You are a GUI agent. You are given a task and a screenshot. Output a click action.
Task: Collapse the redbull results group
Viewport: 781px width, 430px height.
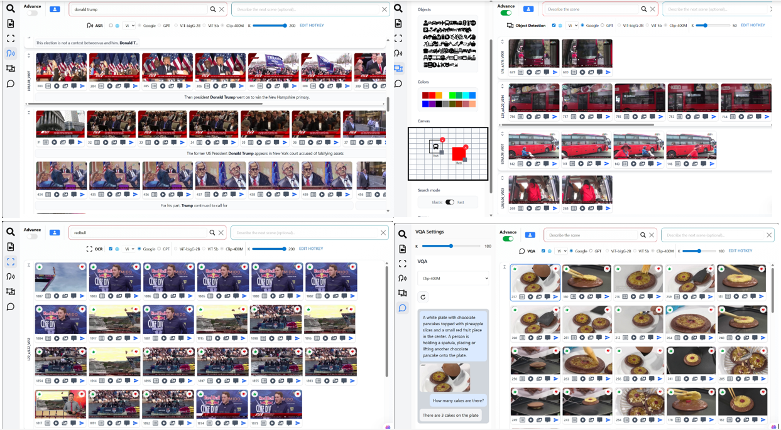(28, 266)
